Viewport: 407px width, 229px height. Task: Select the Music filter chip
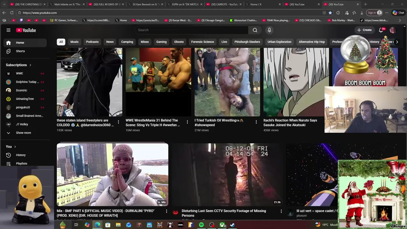point(74,42)
